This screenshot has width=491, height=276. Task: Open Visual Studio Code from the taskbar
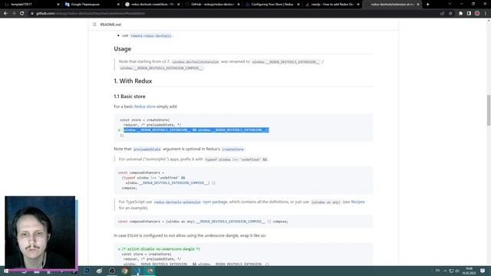click(137, 271)
